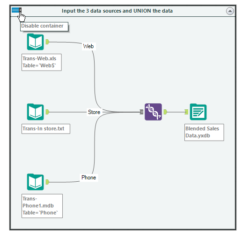The image size is (249, 242).
Task: Click the Union tool input anchor
Action: pos(141,112)
